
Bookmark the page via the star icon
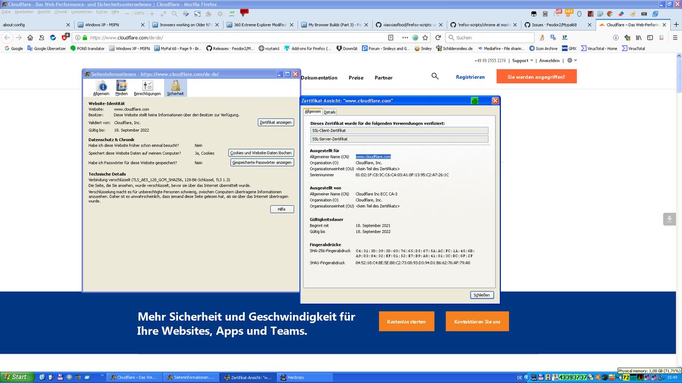pyautogui.click(x=425, y=38)
